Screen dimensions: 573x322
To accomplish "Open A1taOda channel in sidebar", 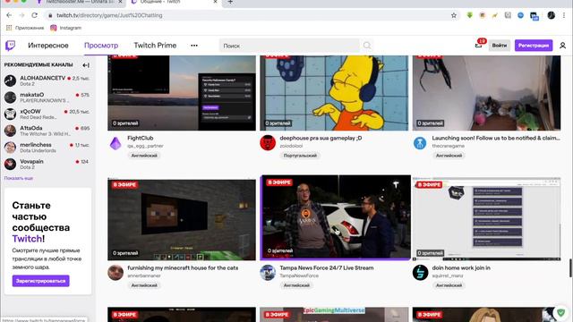I will 47,131.
